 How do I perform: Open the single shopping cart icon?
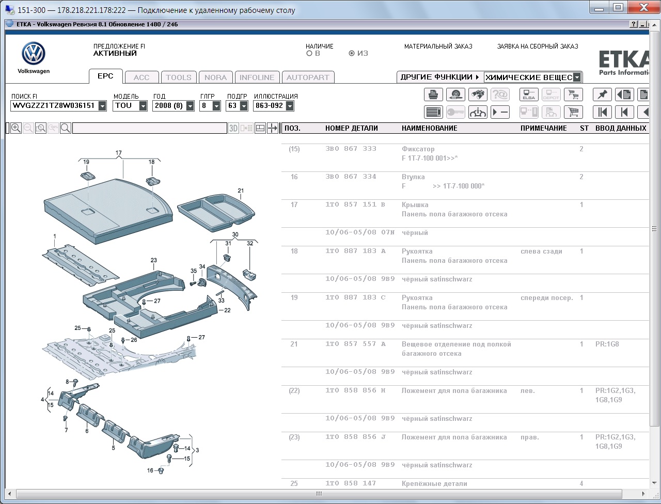click(x=573, y=112)
